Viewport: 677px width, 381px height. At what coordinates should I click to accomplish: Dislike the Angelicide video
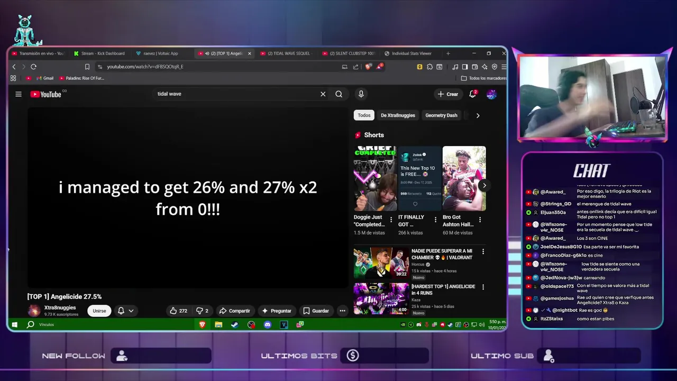pos(202,311)
